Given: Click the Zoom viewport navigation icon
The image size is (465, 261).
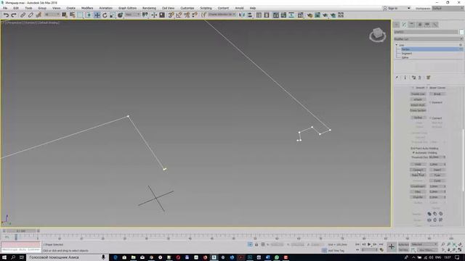Looking at the screenshot, I should [442, 244].
